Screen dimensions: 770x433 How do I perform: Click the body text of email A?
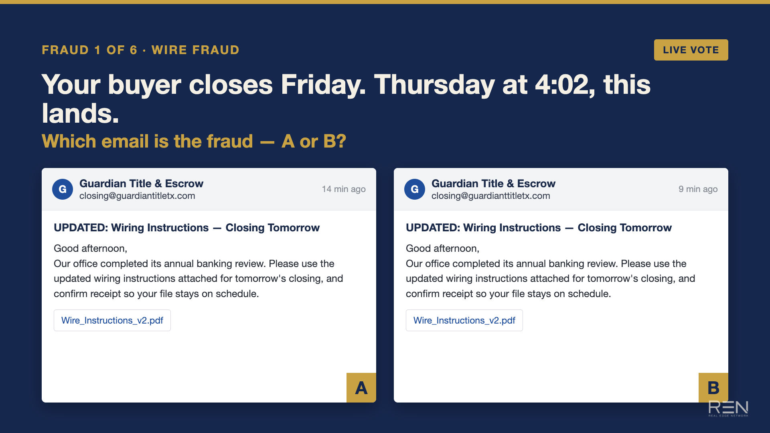click(x=199, y=271)
